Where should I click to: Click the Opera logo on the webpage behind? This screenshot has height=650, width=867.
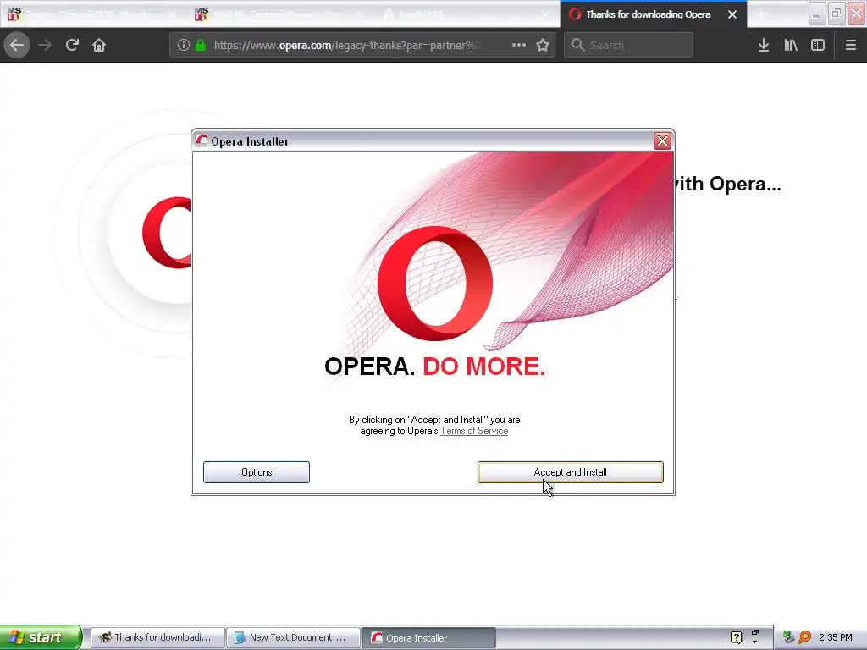point(167,233)
